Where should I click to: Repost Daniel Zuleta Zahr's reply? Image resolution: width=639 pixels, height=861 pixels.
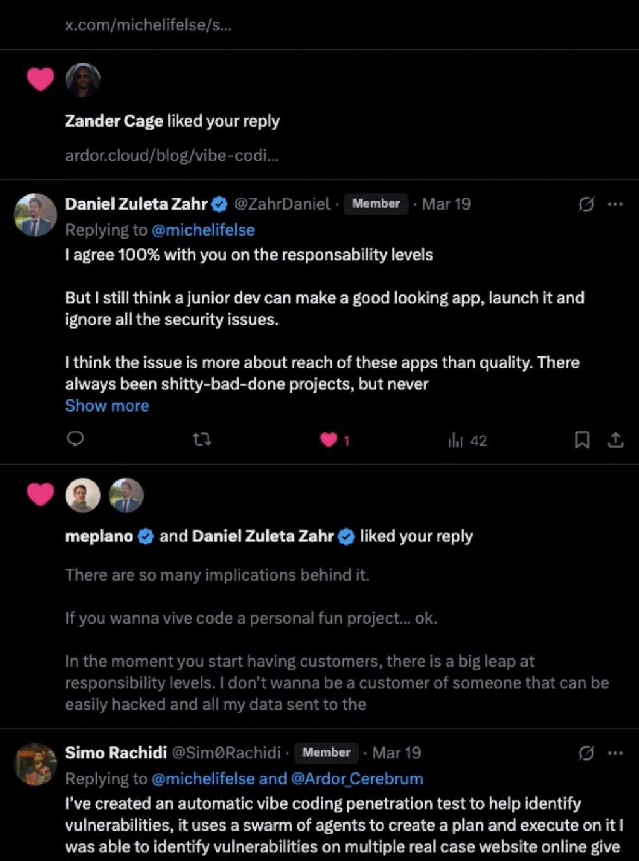tap(202, 439)
